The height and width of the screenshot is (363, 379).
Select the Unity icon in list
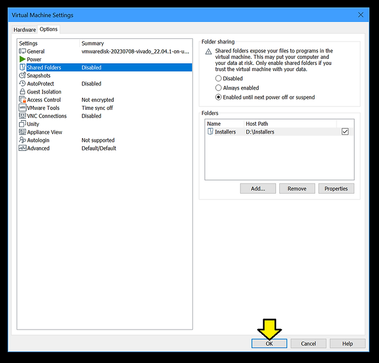coord(23,124)
